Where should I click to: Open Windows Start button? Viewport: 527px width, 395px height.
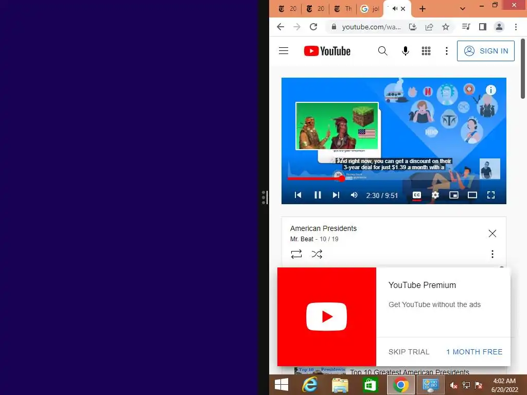click(282, 385)
